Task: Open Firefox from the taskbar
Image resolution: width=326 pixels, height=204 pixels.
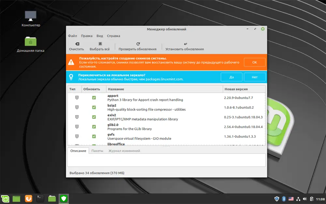Action: point(28,198)
